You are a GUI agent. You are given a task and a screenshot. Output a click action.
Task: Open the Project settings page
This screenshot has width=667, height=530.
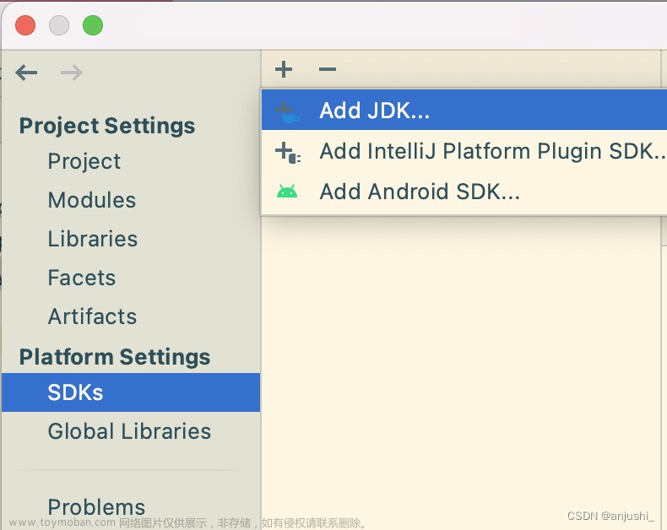coord(84,161)
